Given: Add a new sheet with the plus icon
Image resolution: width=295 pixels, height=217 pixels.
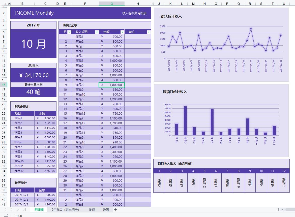Looking at the screenshot, I should click(115, 210).
